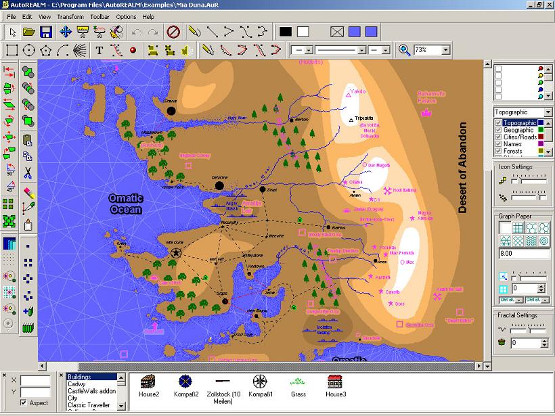Select the House2 symbol
555x416 pixels.
(x=149, y=386)
